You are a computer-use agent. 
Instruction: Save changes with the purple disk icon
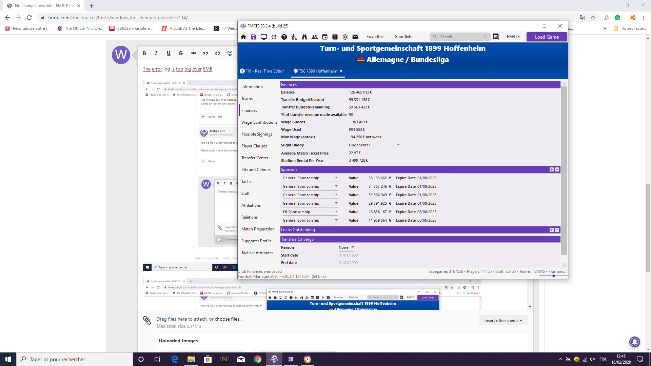pos(254,37)
